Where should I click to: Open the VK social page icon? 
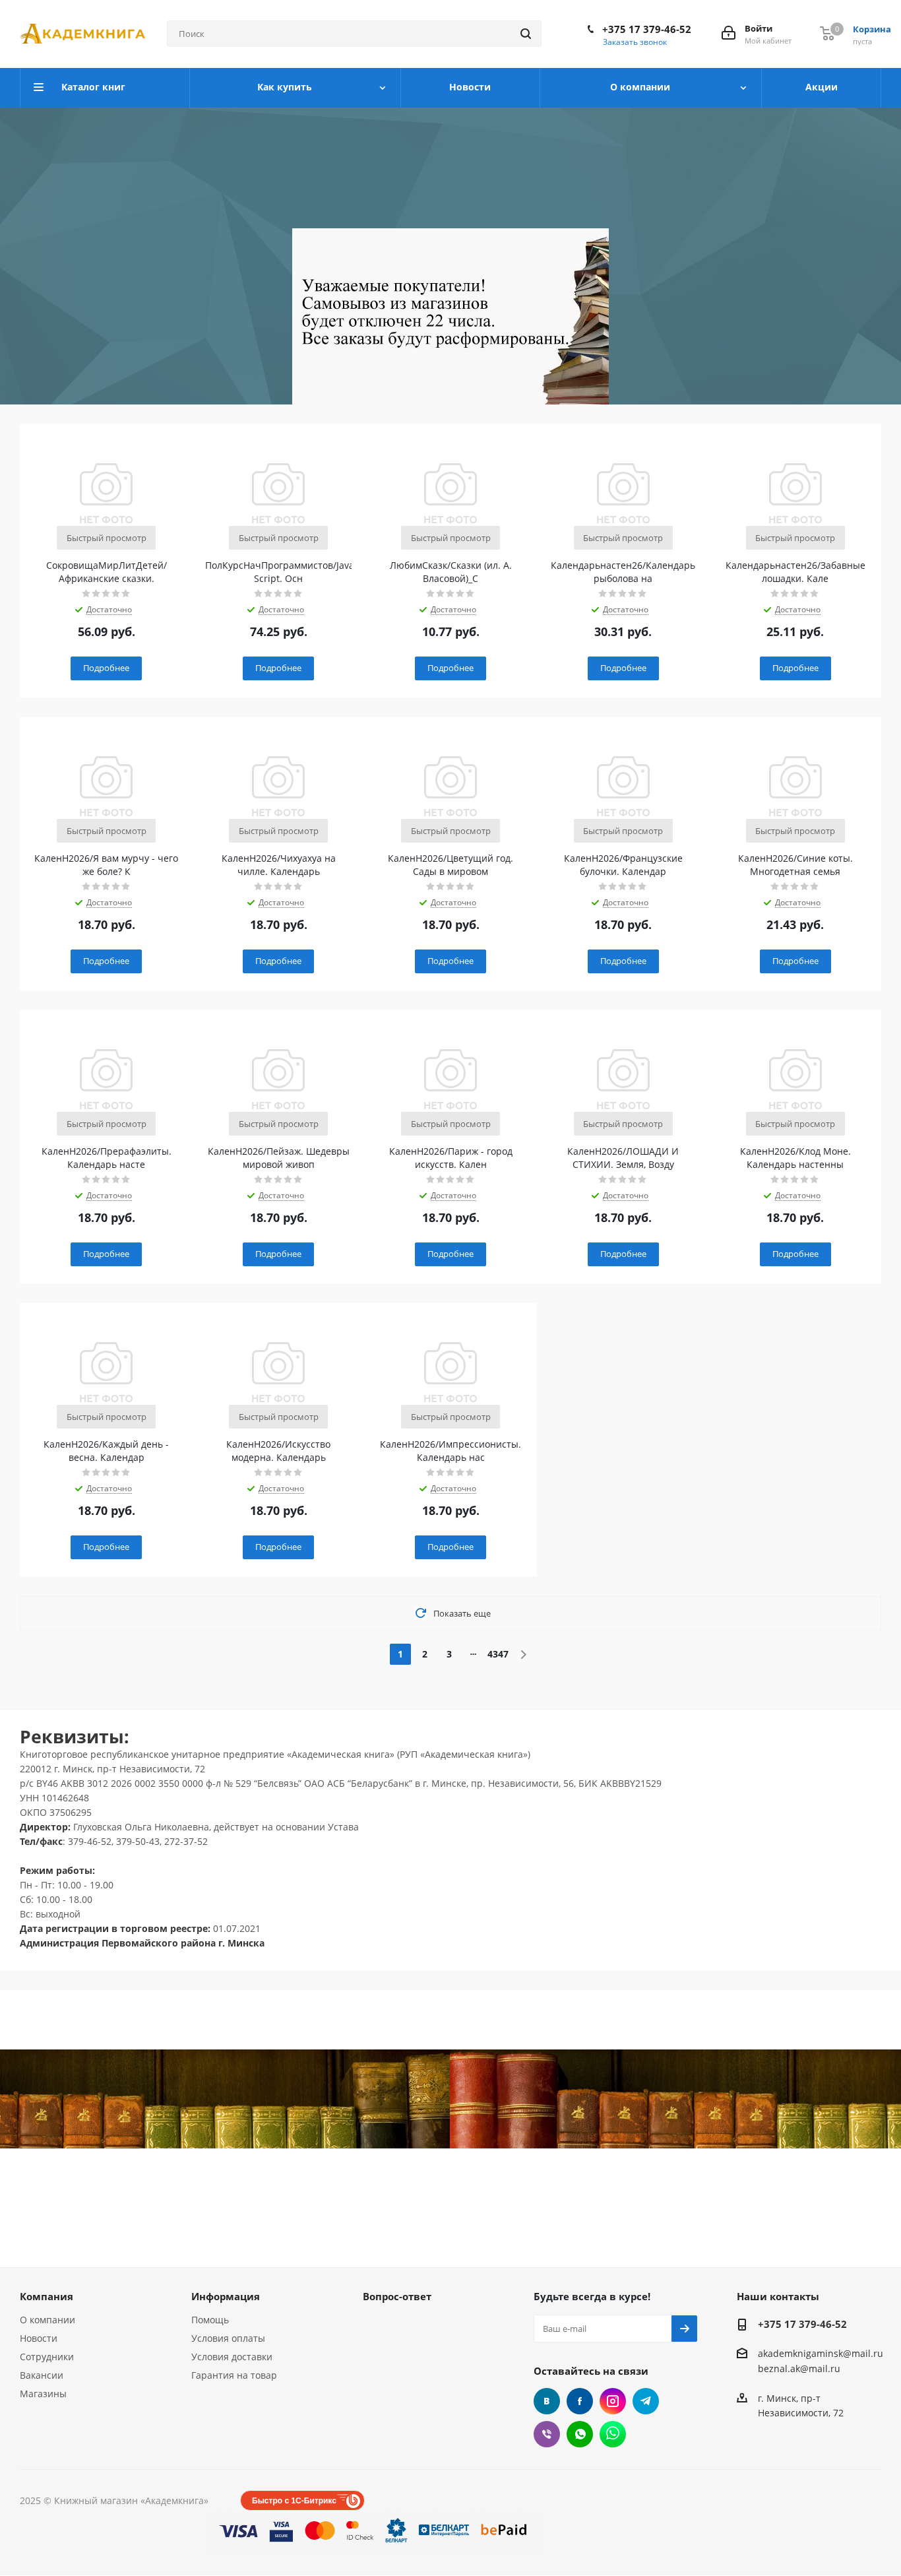pyautogui.click(x=546, y=2401)
